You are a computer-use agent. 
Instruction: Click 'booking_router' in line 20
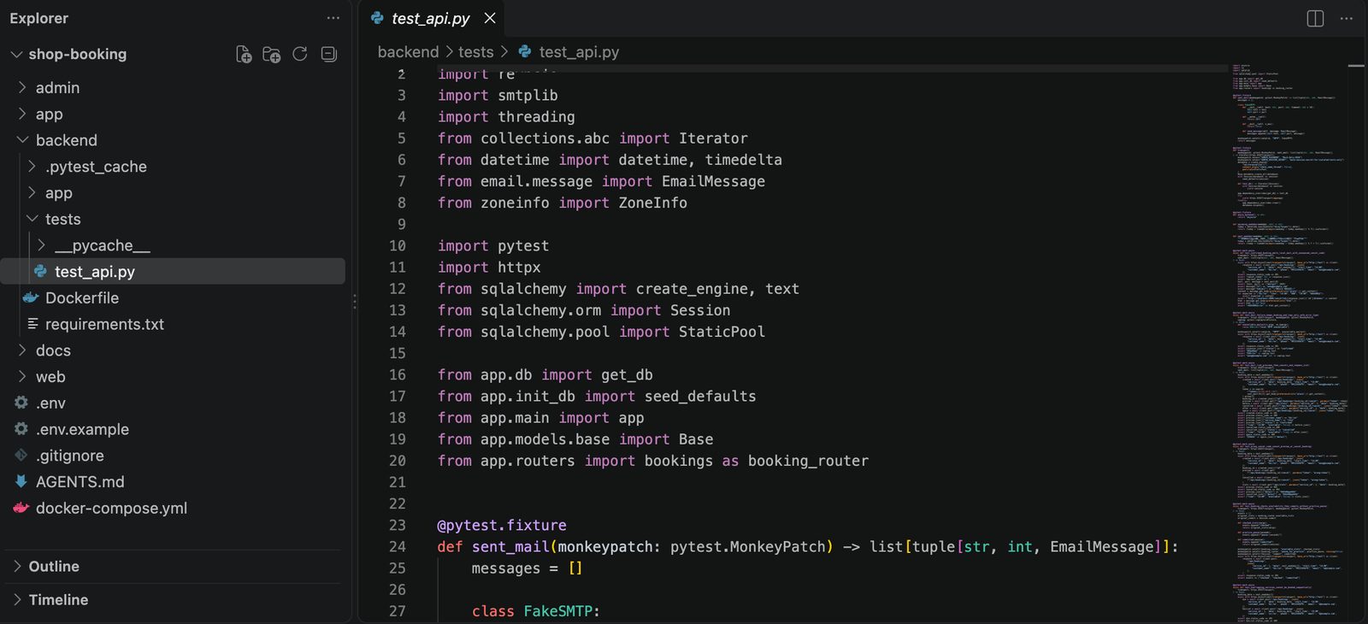tap(808, 461)
